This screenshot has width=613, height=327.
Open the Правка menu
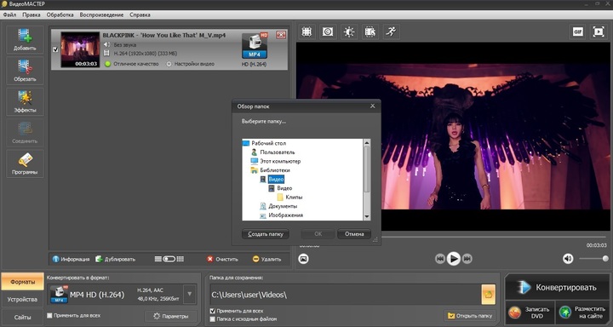tap(32, 14)
